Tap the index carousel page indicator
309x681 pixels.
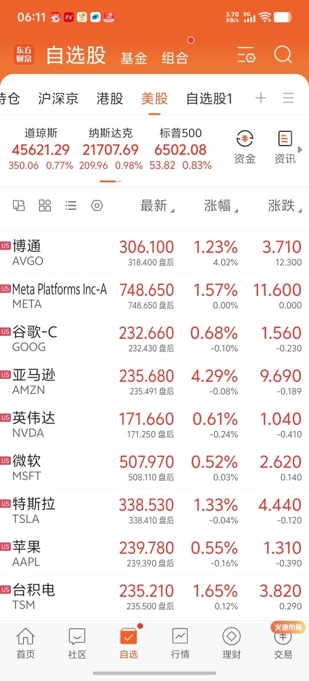tap(110, 181)
